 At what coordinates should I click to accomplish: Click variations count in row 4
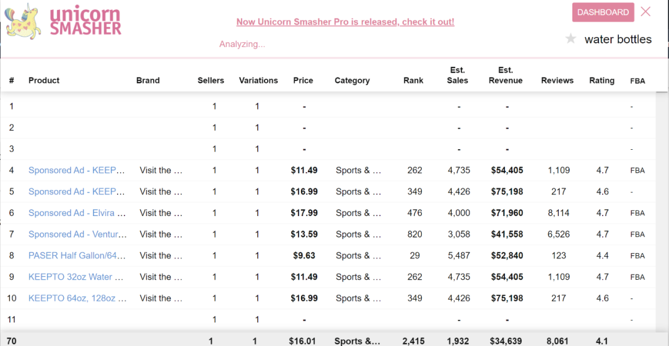pos(257,170)
